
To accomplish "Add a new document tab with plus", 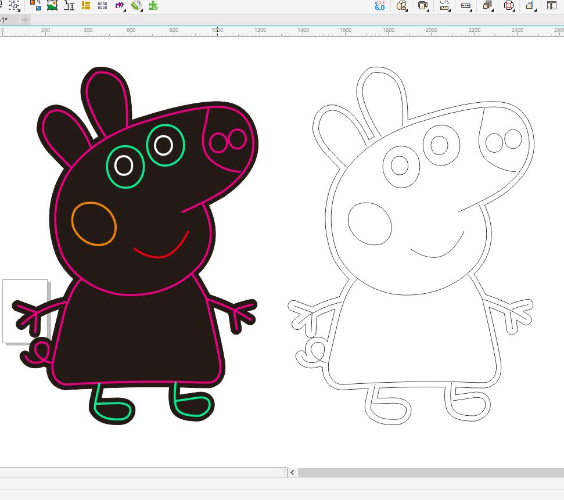I will (25, 20).
